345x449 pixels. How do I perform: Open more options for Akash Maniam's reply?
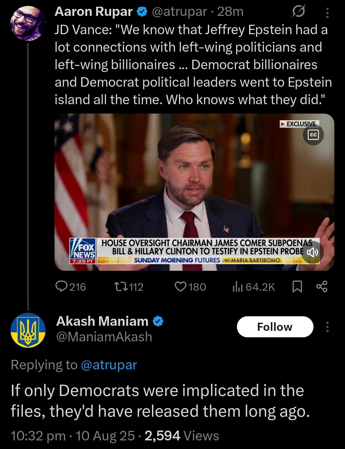pos(327,327)
